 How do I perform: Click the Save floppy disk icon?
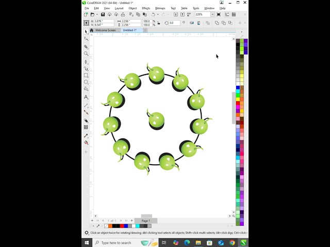coord(103,14)
